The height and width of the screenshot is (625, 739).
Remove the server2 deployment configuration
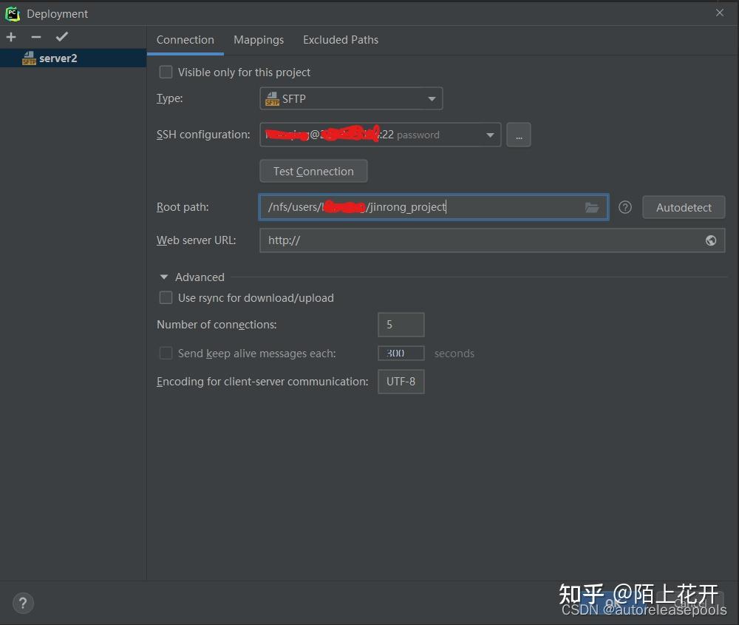tap(35, 36)
